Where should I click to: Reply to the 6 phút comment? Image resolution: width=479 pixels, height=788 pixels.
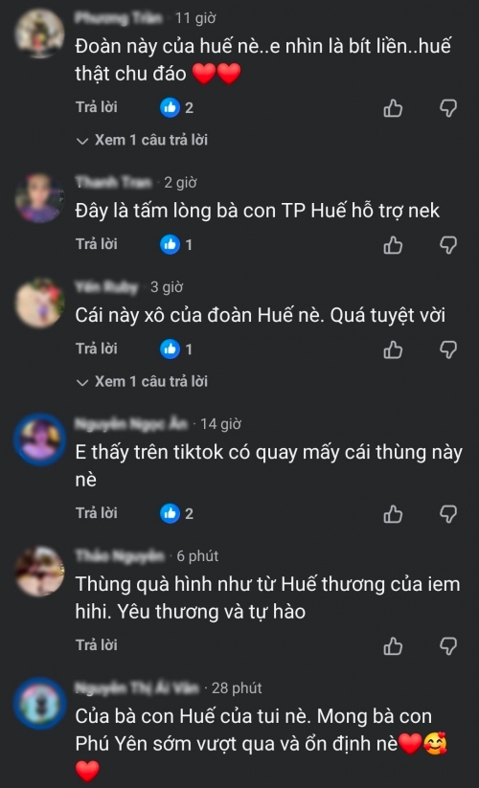tap(97, 644)
